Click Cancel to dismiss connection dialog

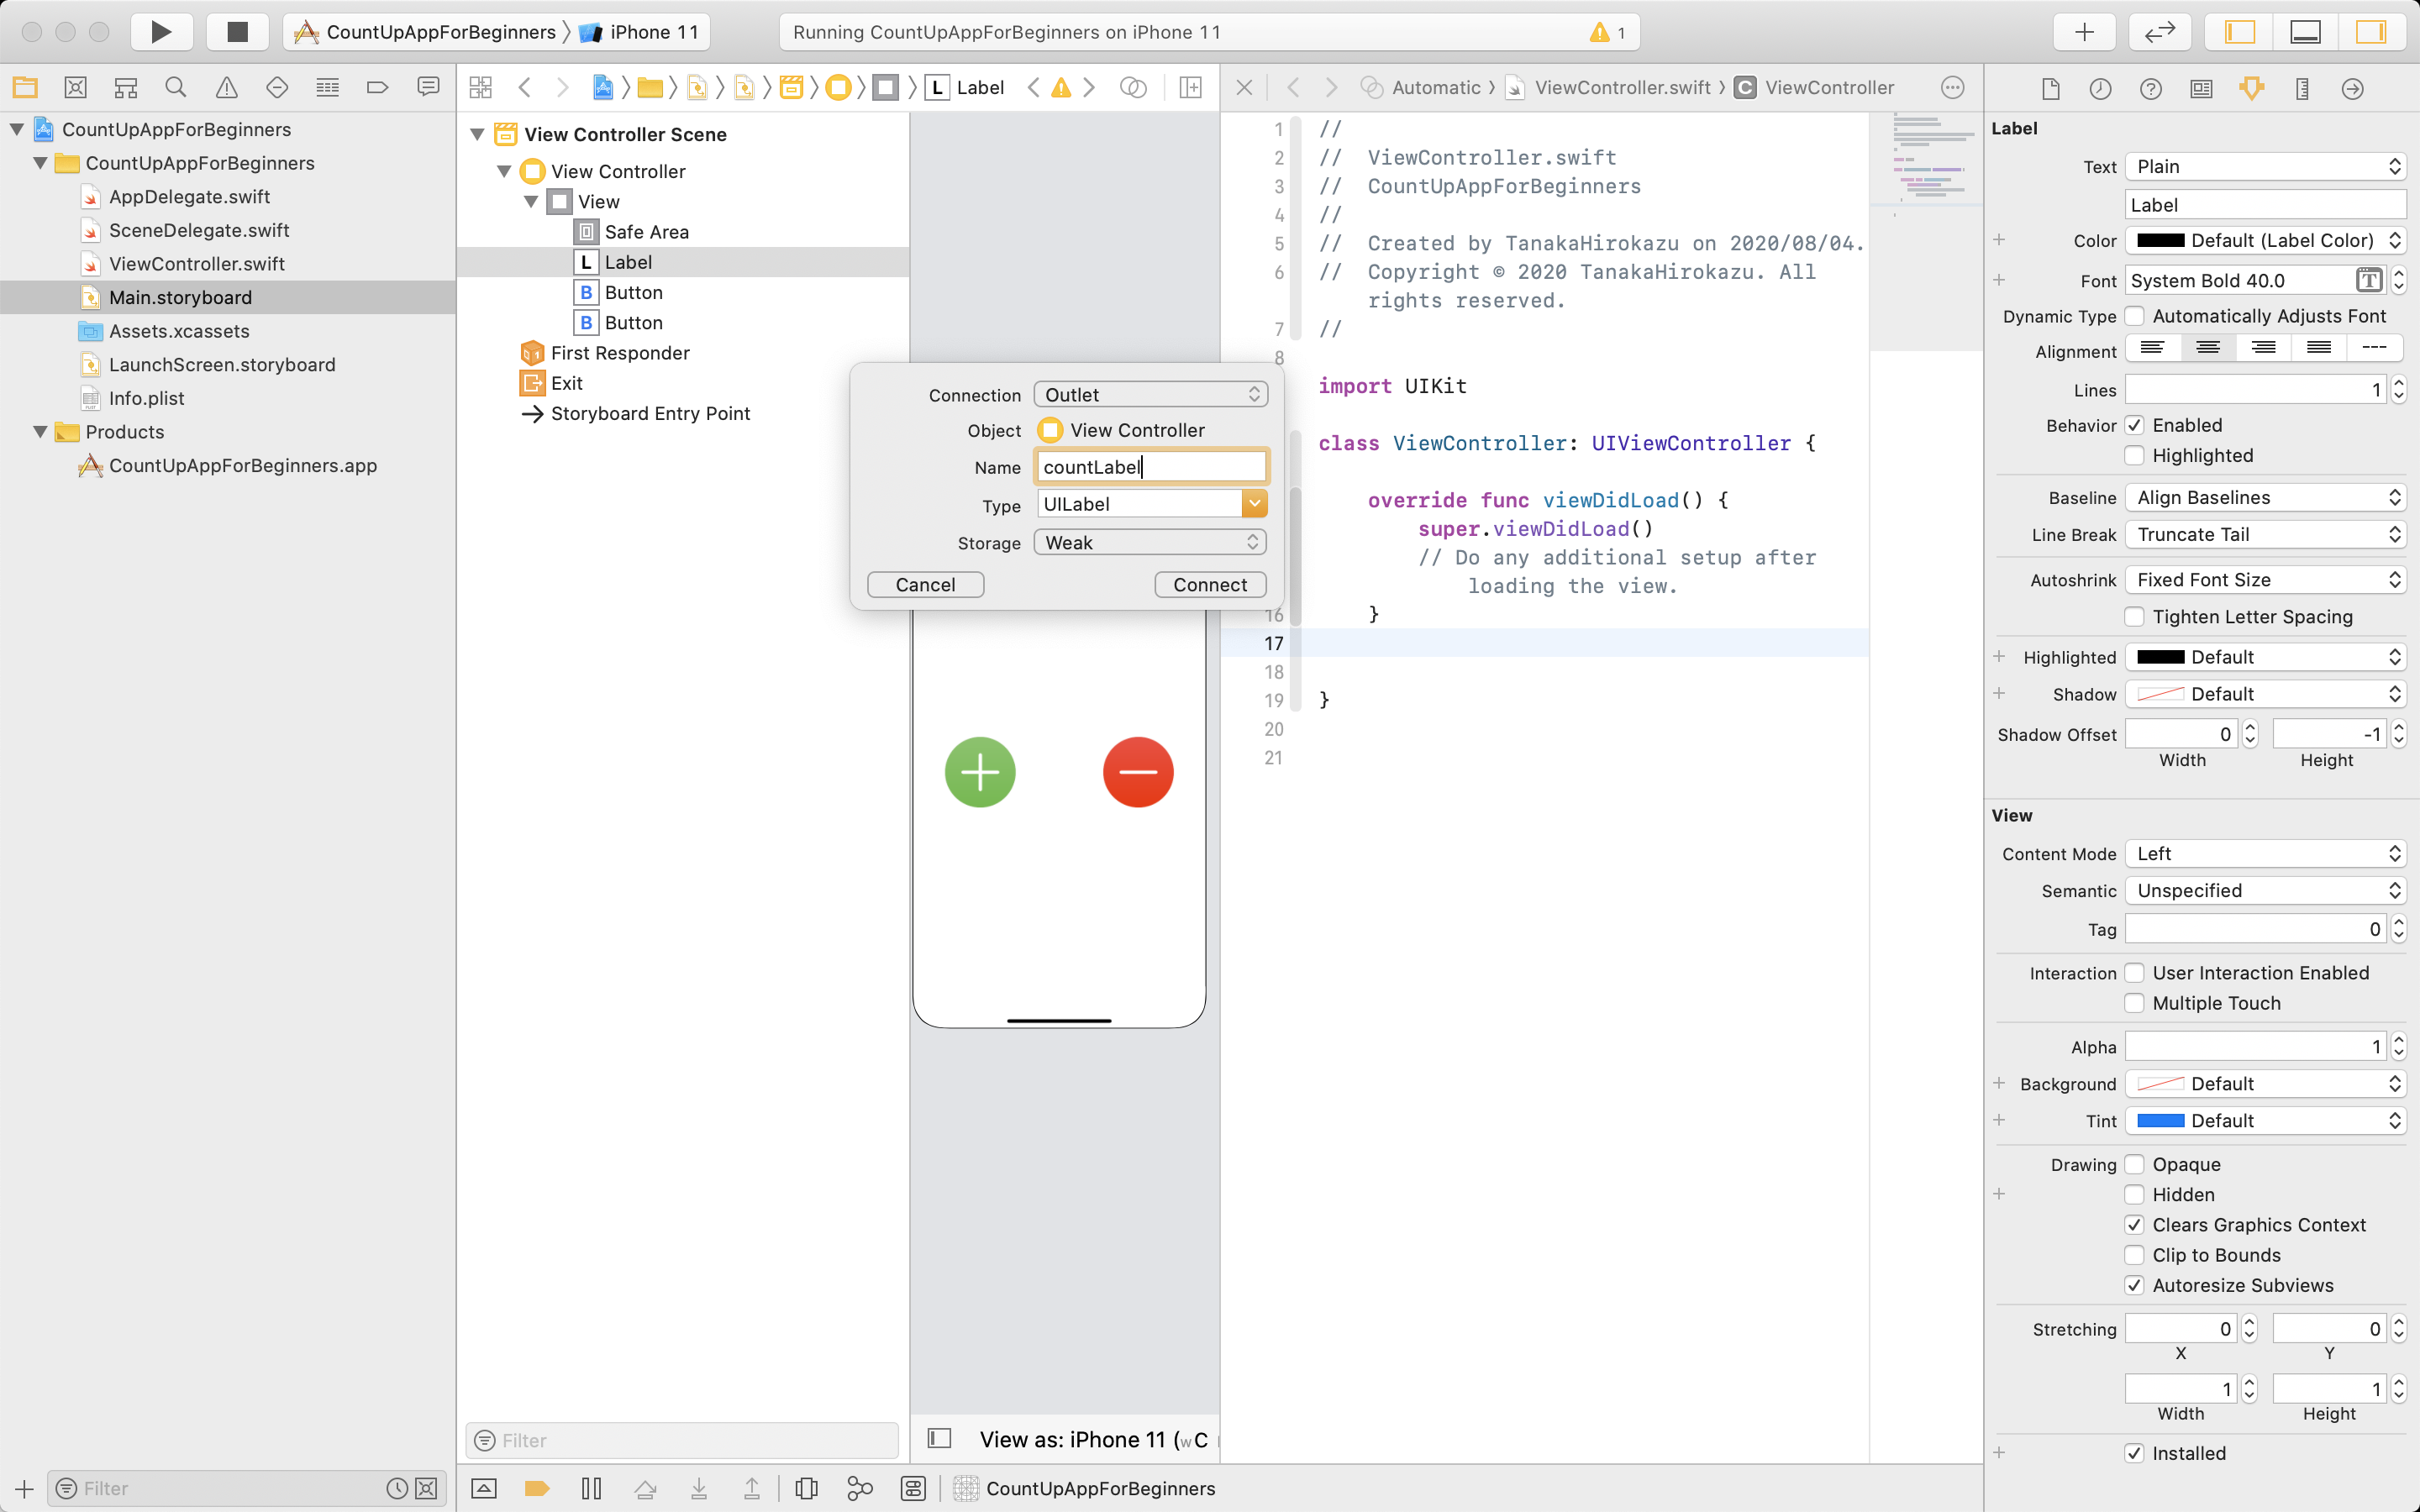click(x=925, y=584)
